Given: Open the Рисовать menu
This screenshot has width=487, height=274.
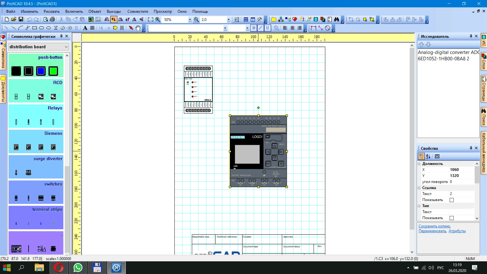Looking at the screenshot, I should tap(51, 11).
